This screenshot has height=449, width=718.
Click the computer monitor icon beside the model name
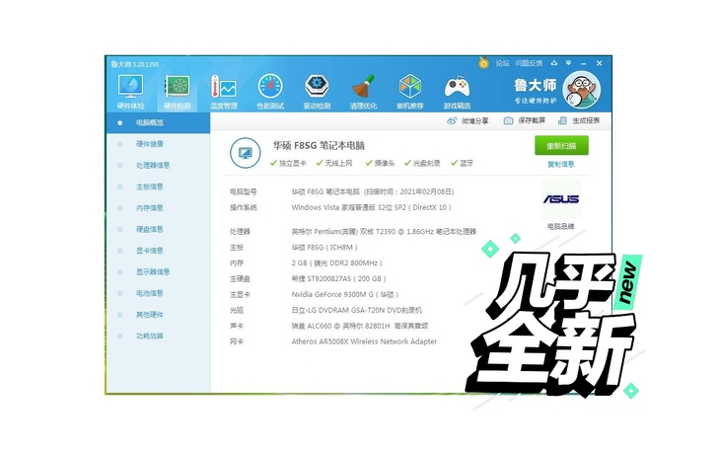point(246,153)
